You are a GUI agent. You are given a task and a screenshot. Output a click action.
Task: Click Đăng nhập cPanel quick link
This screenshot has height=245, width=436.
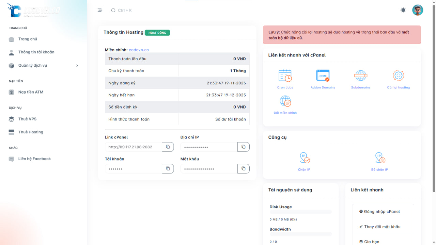tap(382, 212)
